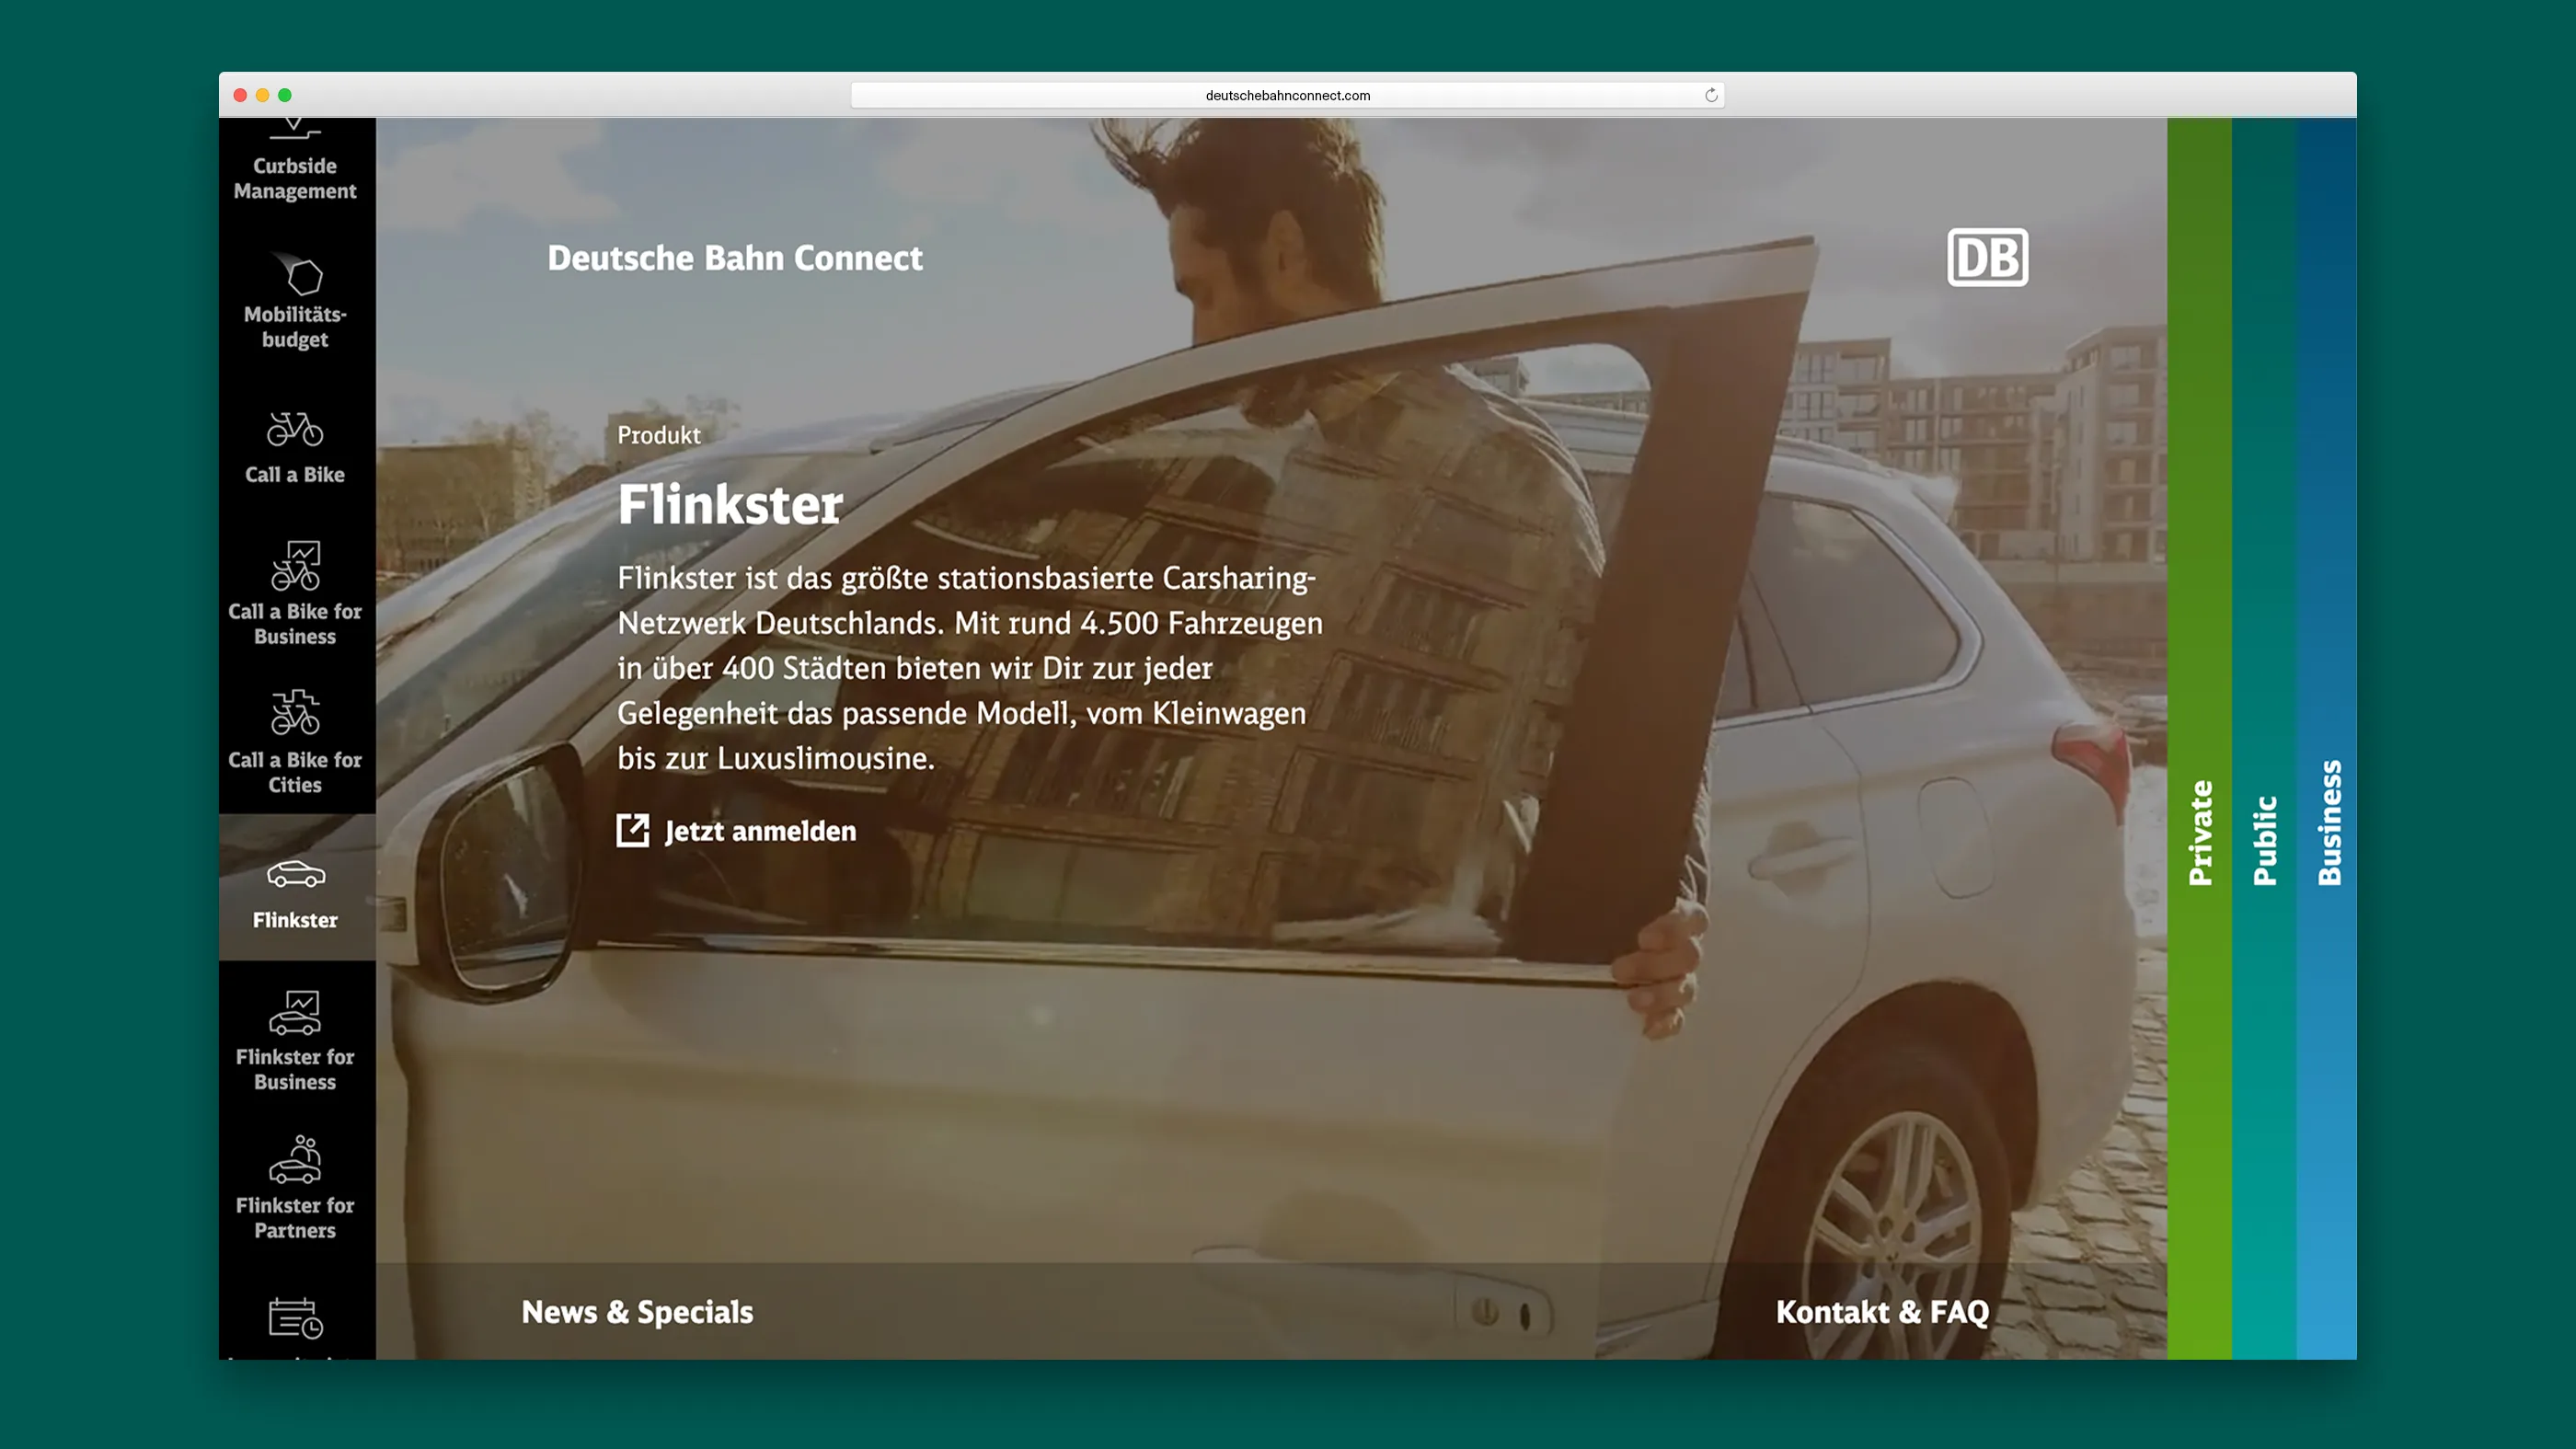Viewport: 2576px width, 1449px height.
Task: Open Flinkster for Business car icon
Action: pyautogui.click(x=295, y=1012)
